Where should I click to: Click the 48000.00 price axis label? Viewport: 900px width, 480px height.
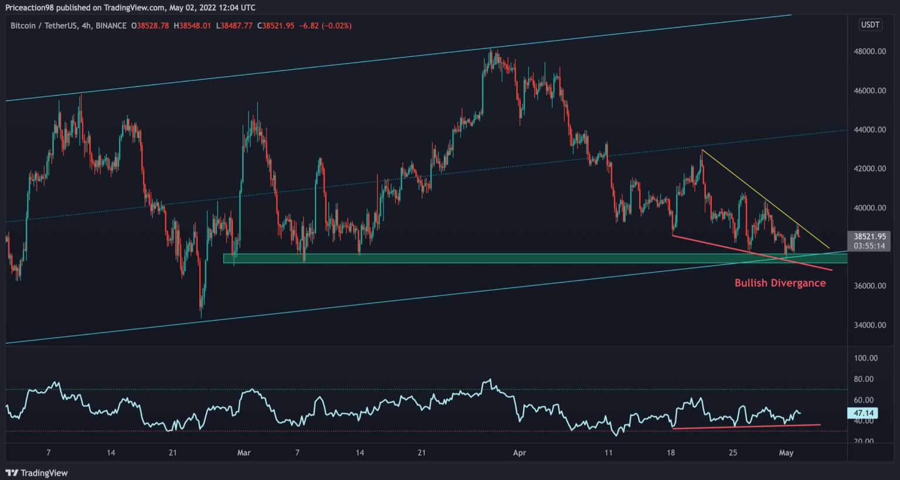[x=869, y=52]
